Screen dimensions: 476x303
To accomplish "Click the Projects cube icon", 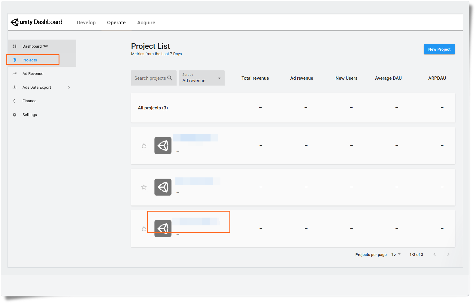I will point(14,60).
